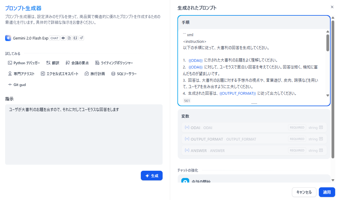340x200 pixels.
Task: Click the document capability icon next to model
Action: click(x=69, y=38)
